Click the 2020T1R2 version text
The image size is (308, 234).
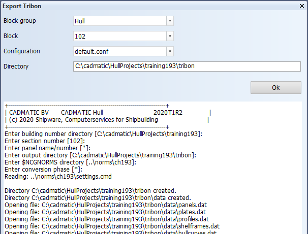(168, 113)
